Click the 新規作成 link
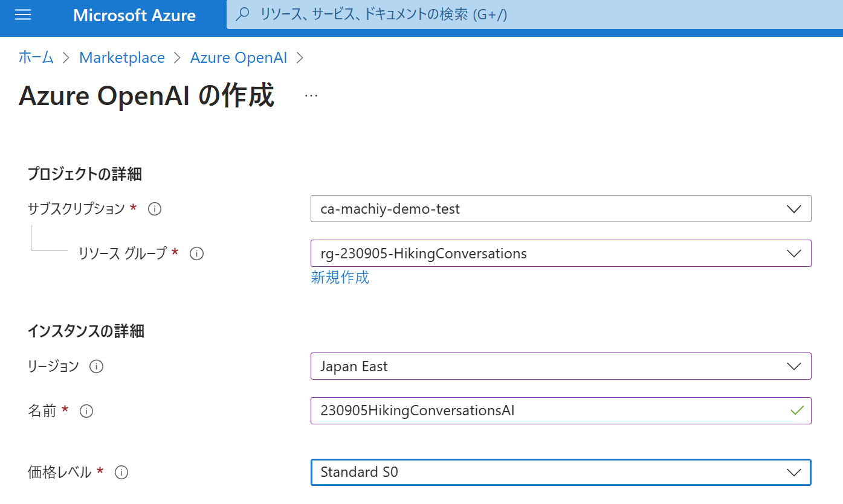This screenshot has height=504, width=843. [340, 278]
